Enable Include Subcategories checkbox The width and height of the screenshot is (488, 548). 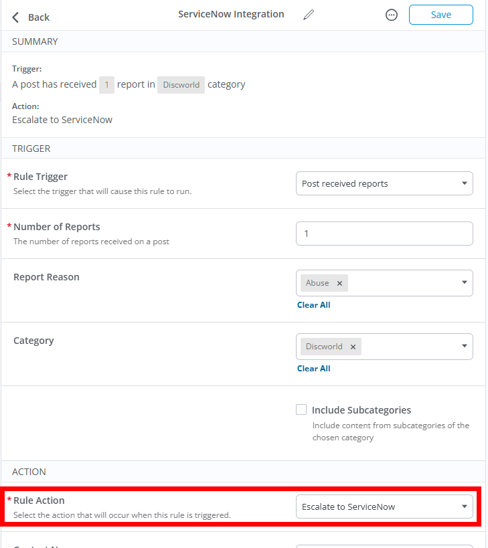point(301,409)
